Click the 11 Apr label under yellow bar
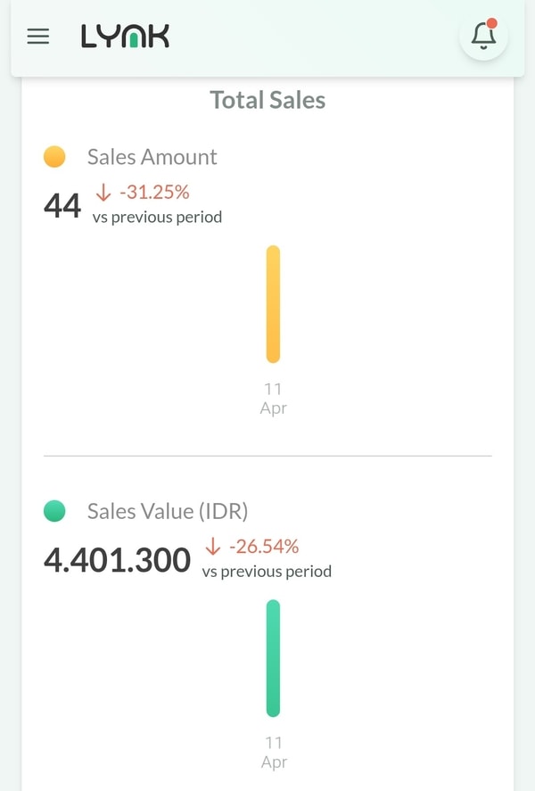This screenshot has height=791, width=535. (273, 399)
